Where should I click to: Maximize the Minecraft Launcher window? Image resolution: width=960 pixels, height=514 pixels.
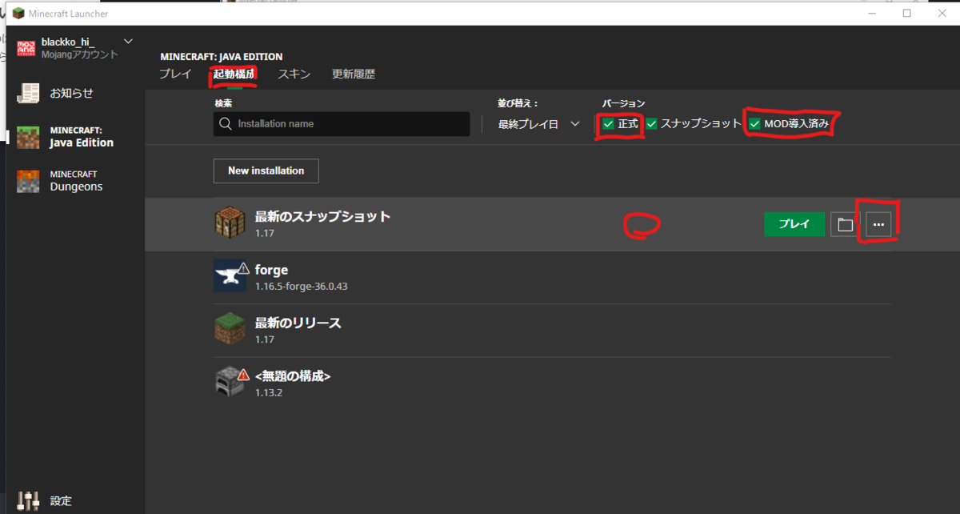906,13
